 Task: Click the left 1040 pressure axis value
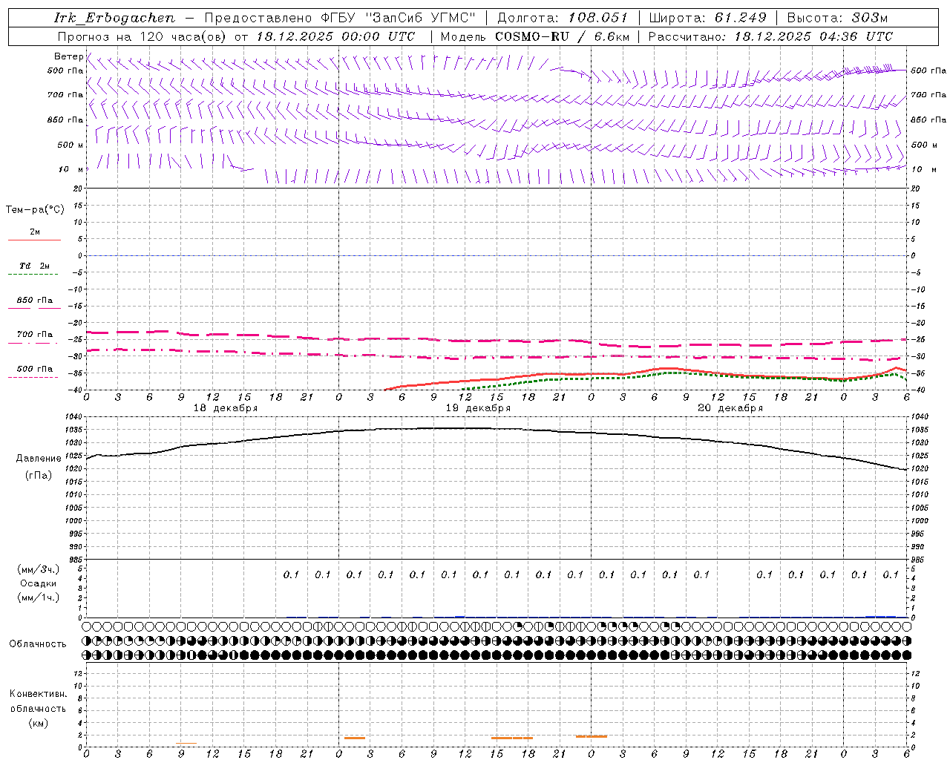[x=75, y=417]
